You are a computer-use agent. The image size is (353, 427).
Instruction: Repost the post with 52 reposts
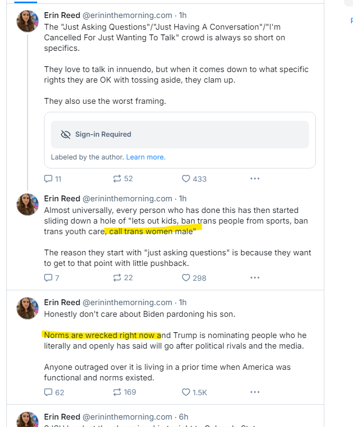[x=117, y=179]
